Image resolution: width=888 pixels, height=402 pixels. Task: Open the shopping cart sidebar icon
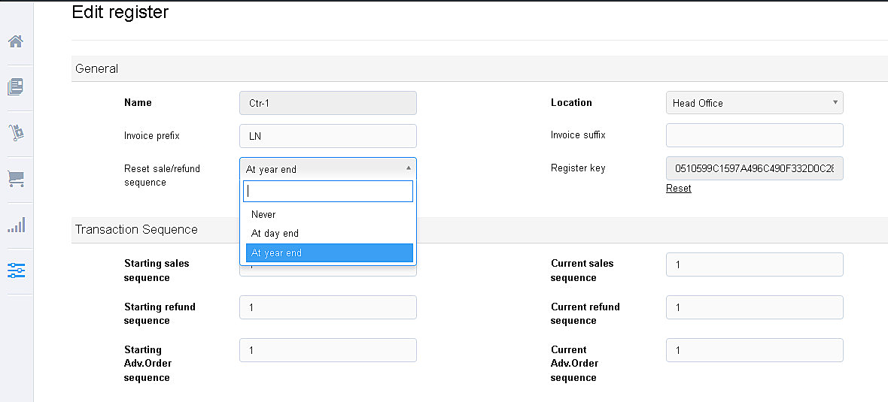[x=16, y=179]
